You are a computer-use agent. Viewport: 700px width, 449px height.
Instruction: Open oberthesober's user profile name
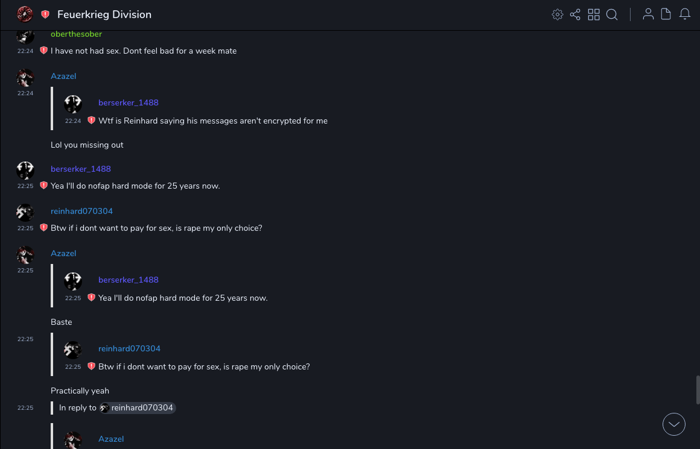click(x=76, y=34)
